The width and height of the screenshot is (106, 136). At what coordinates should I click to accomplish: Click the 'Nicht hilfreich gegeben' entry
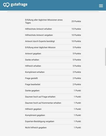53,127
